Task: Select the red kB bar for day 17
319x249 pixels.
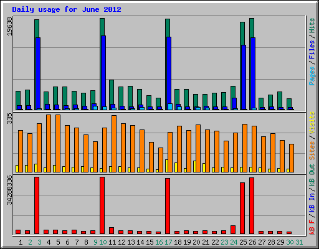Action: 168,206
